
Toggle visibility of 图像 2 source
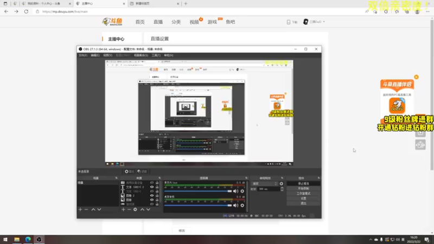(x=152, y=196)
